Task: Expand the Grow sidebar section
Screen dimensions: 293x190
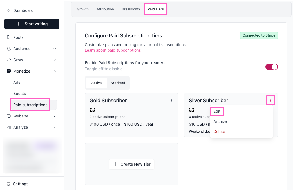Action: pyautogui.click(x=55, y=60)
